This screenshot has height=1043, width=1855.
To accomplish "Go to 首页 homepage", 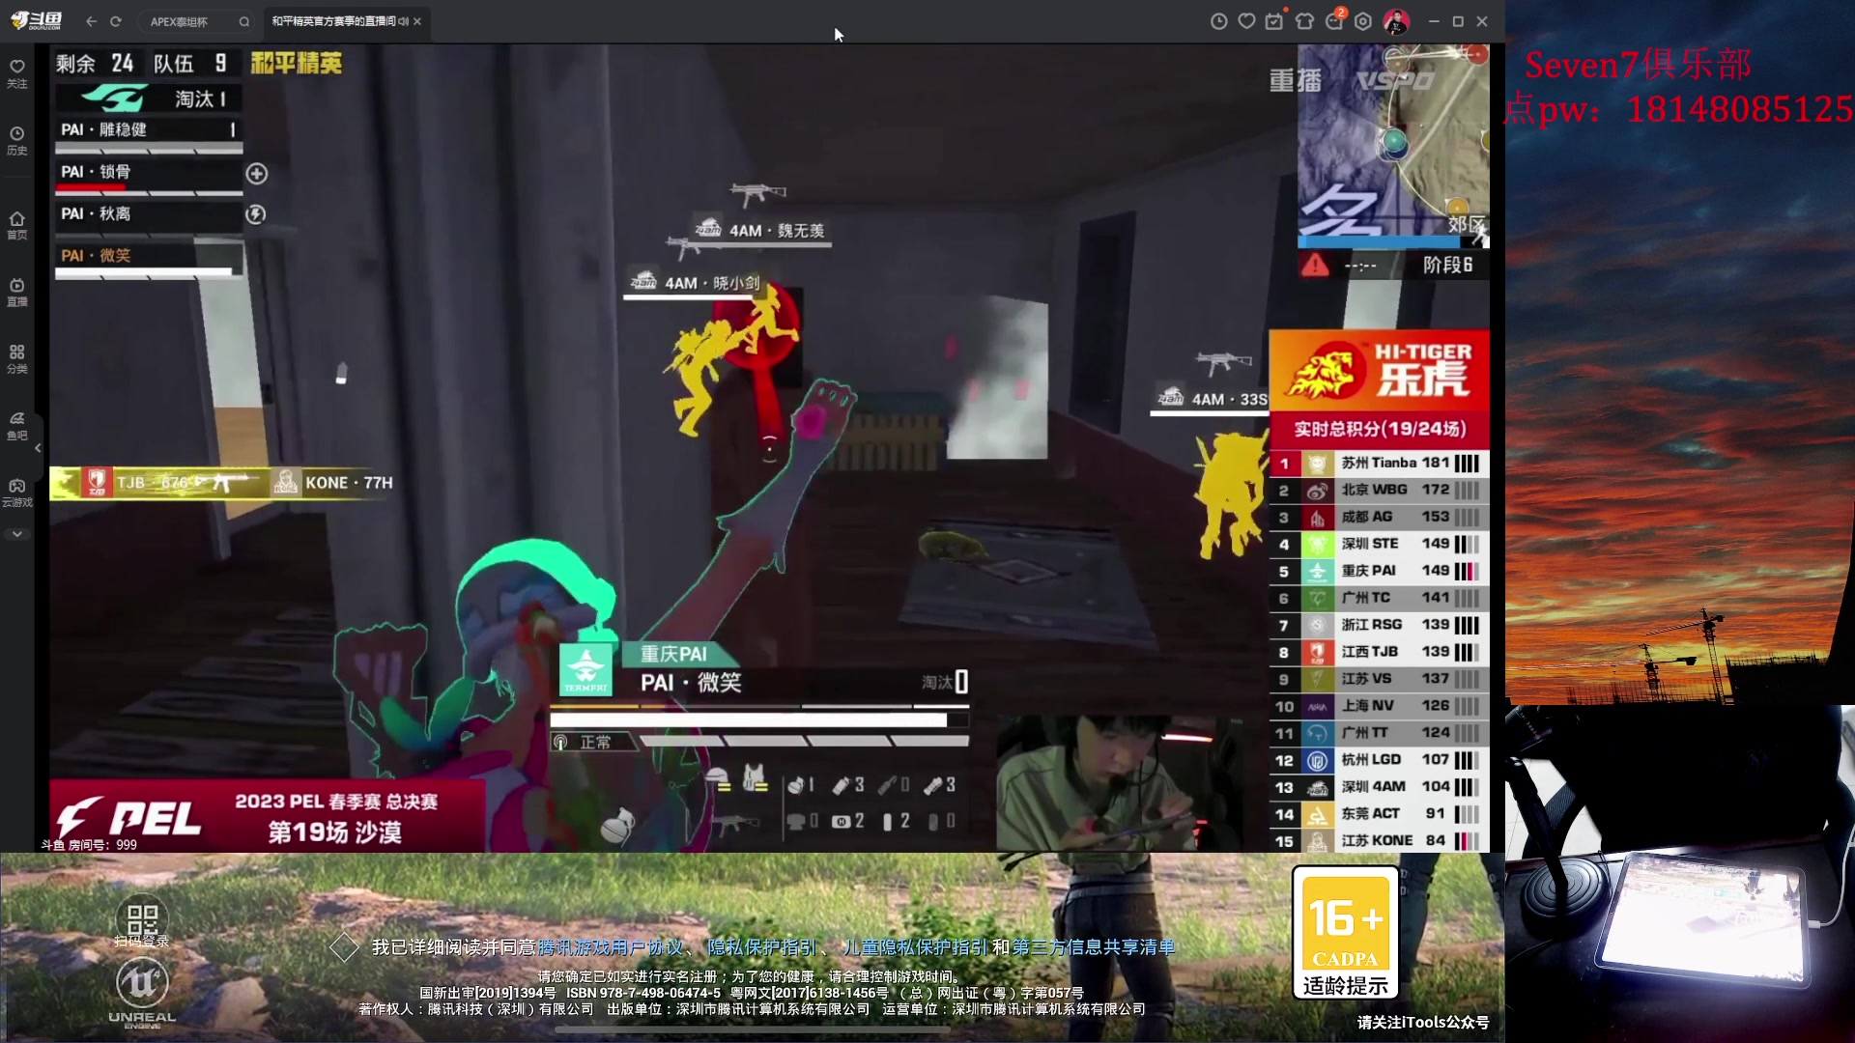I will tap(16, 222).
